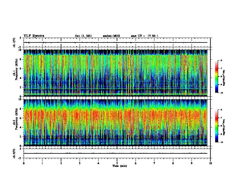This screenshot has width=237, height=183.
Task: Click inside the ch.1 spectrogram panel
Action: [x=116, y=73]
